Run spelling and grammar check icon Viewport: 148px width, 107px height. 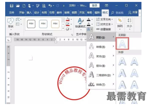pyautogui.click(x=38, y=6)
